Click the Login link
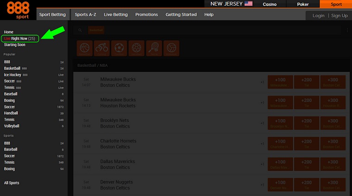The width and height of the screenshot is (352, 196). (318, 15)
